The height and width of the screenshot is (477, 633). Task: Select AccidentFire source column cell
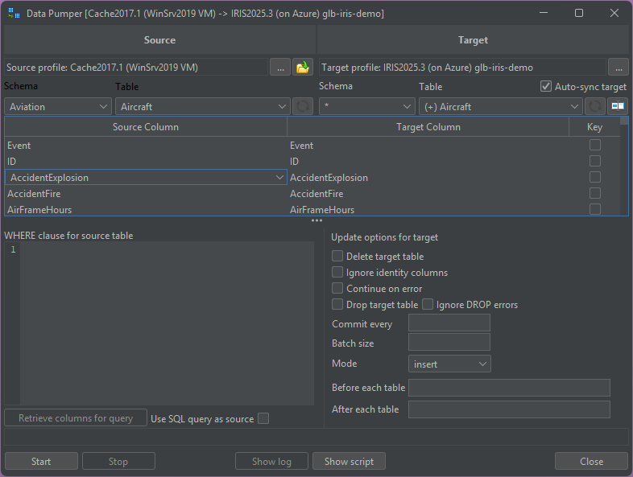(x=145, y=194)
